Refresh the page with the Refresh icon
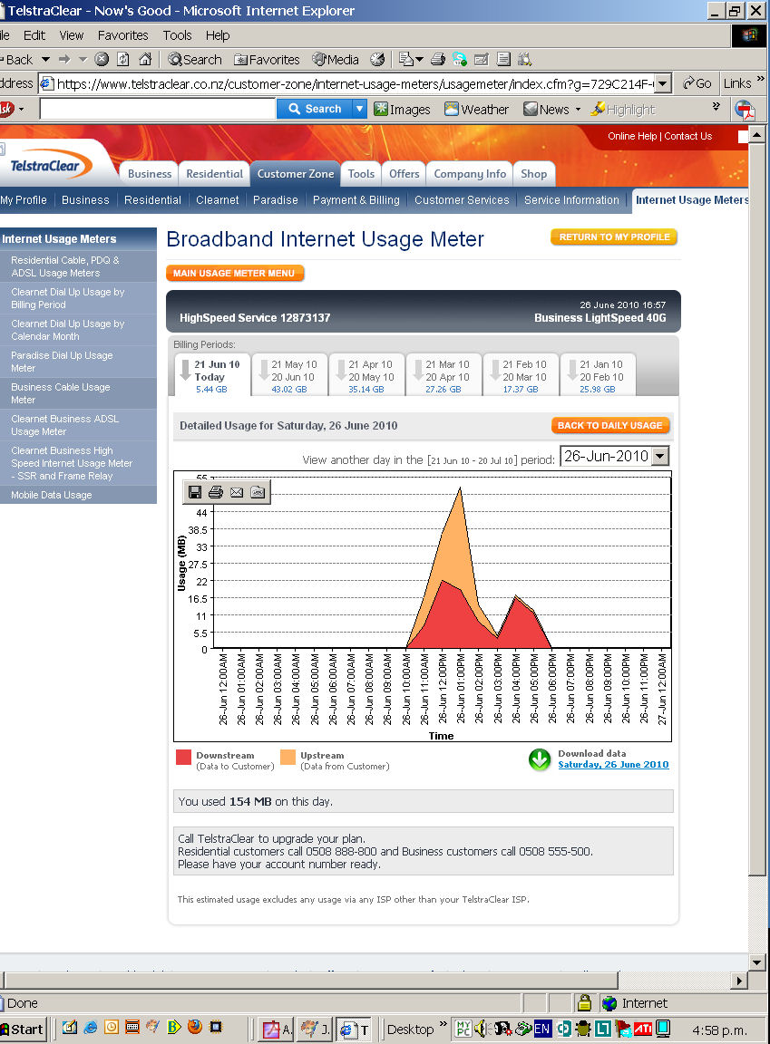Screen dimensions: 770x1044 tap(123, 59)
